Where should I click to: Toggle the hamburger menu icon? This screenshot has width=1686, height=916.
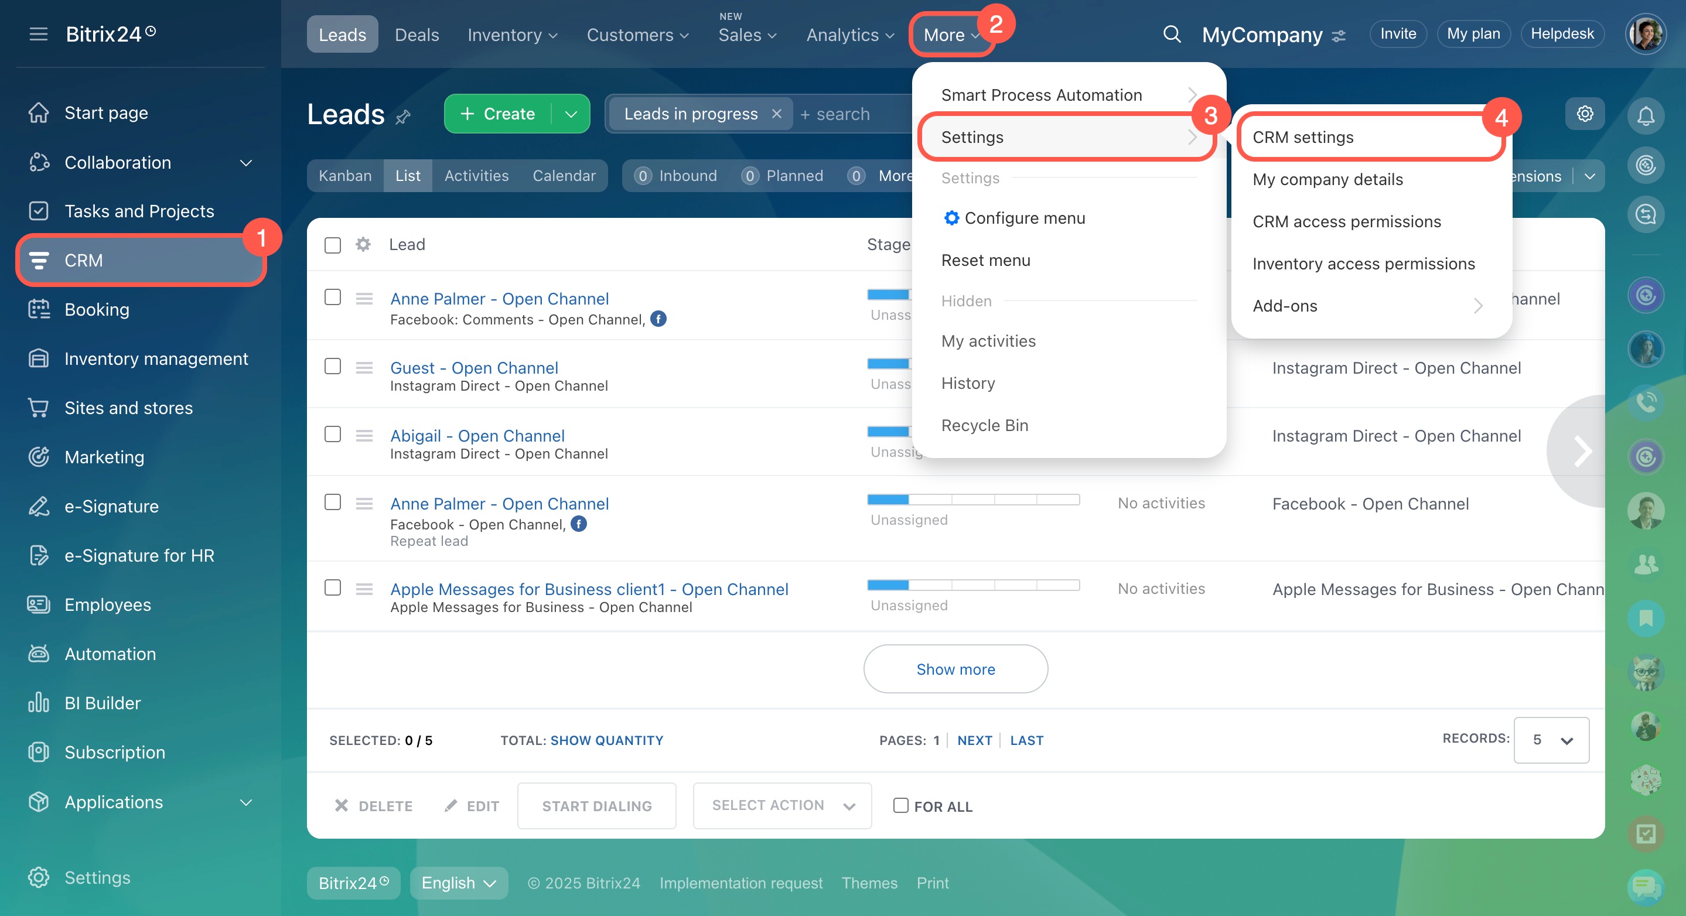(x=39, y=34)
